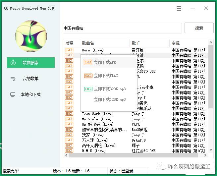The width and height of the screenshot is (217, 176).
Task: Click the 我的歌单 playlist icon
Action: pyautogui.click(x=13, y=79)
